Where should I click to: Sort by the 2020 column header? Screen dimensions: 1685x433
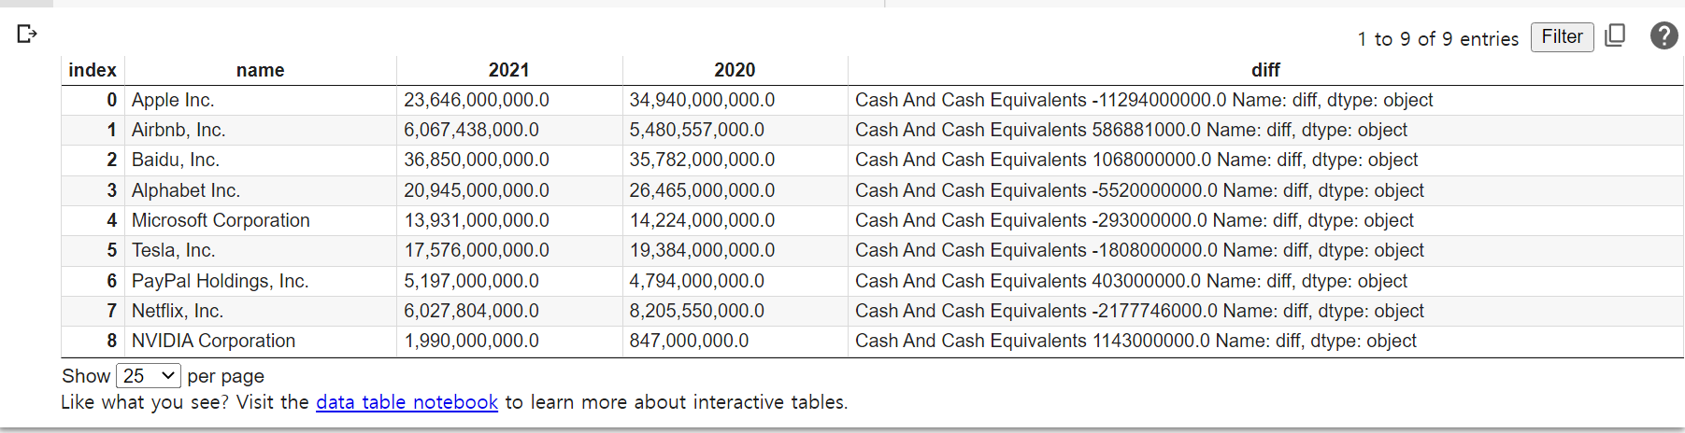tap(735, 70)
